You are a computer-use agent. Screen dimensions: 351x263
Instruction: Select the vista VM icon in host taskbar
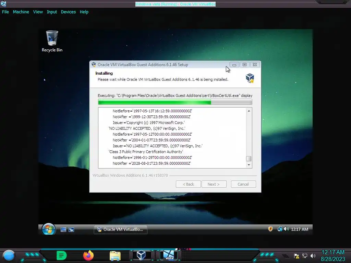pyautogui.click(x=169, y=255)
